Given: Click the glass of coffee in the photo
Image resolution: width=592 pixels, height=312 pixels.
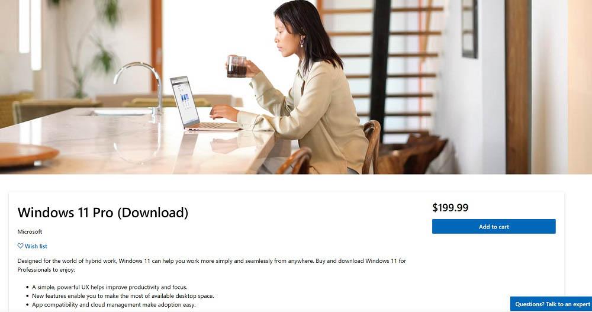Looking at the screenshot, I should 237,66.
